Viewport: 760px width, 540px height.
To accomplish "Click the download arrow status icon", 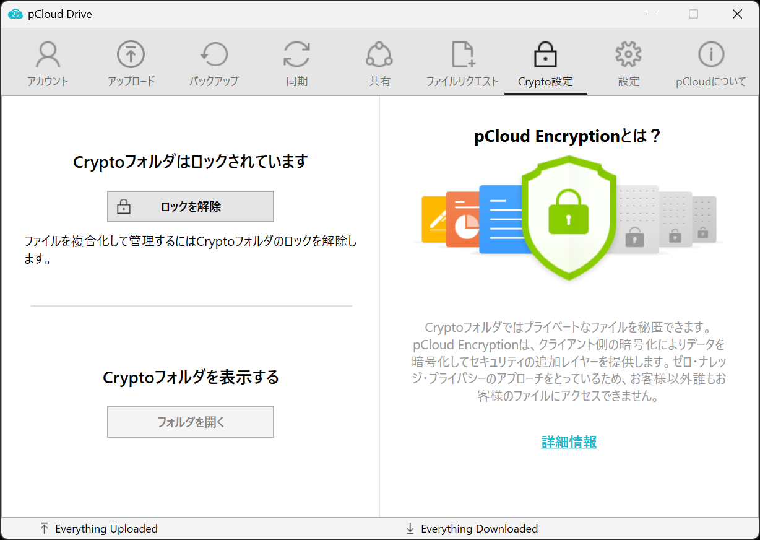I will coord(410,528).
